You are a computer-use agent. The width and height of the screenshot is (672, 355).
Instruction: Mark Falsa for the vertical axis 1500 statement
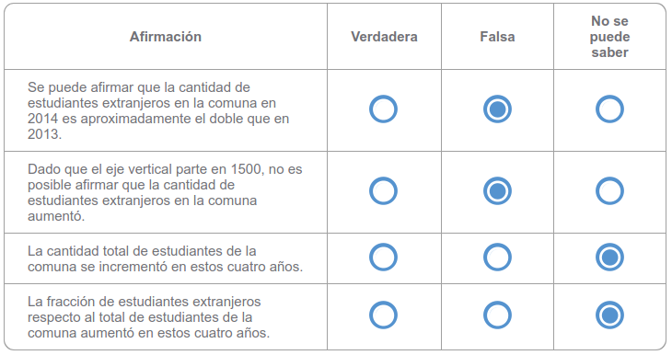point(497,191)
